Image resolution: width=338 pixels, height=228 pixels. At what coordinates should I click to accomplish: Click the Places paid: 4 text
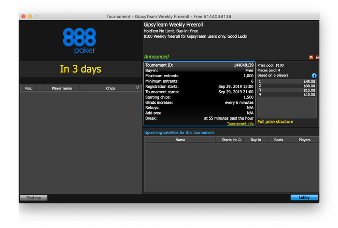tap(268, 71)
